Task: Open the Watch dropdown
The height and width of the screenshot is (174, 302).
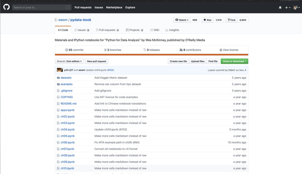Action: [182, 20]
